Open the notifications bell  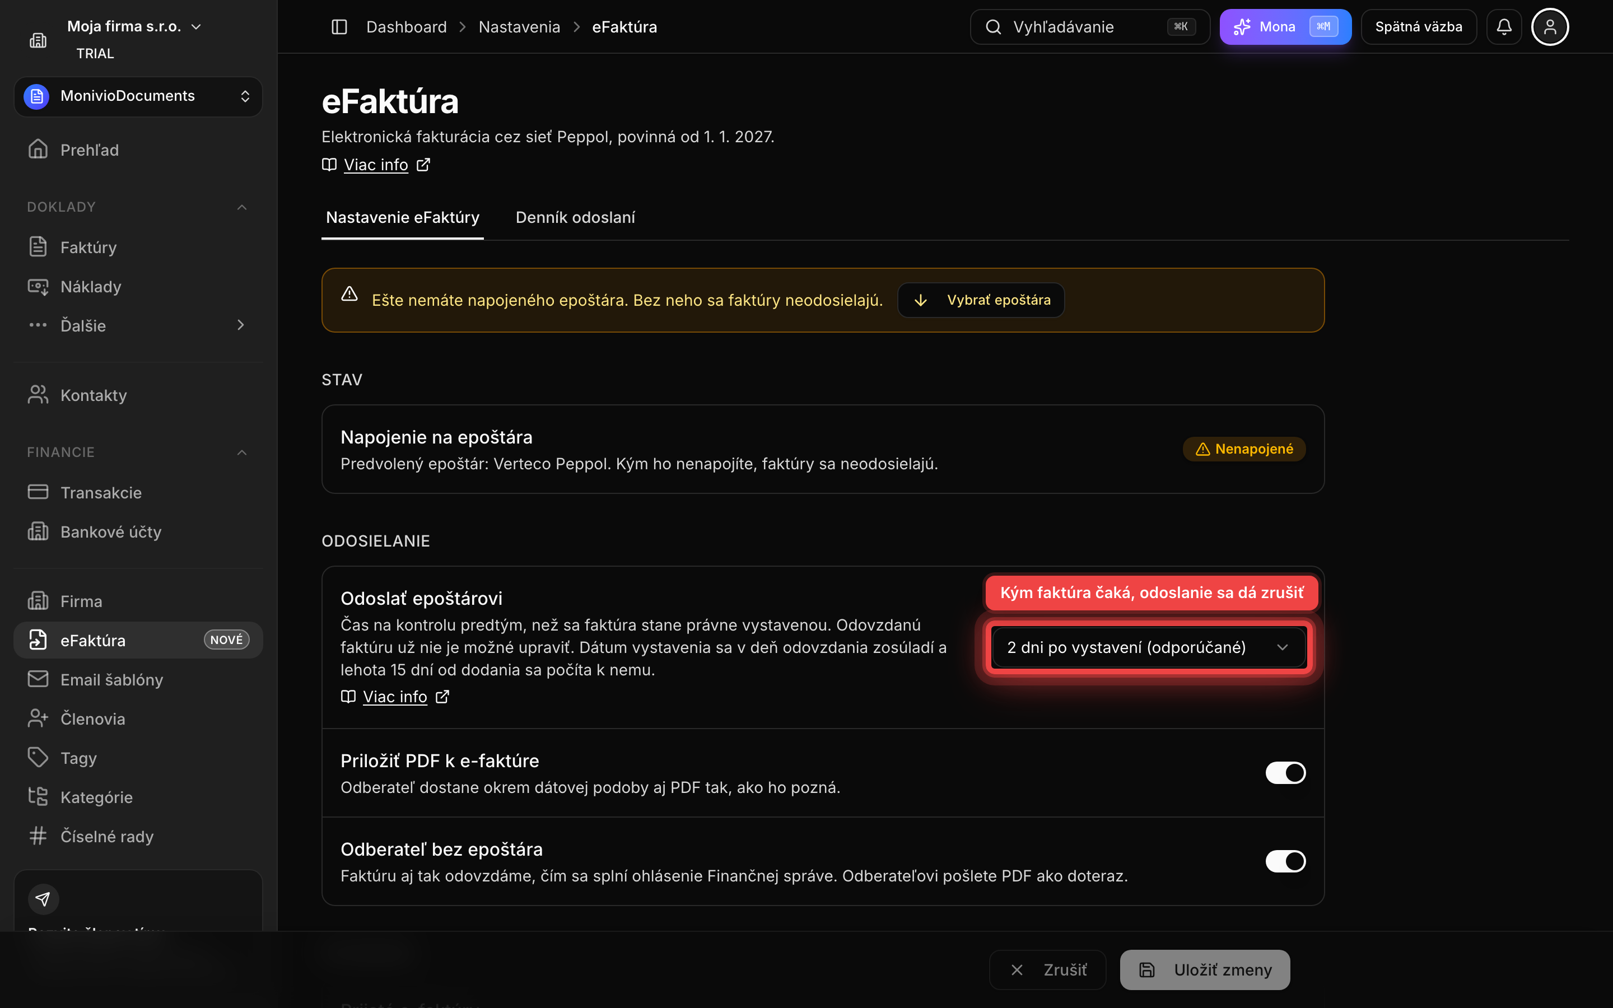coord(1504,27)
